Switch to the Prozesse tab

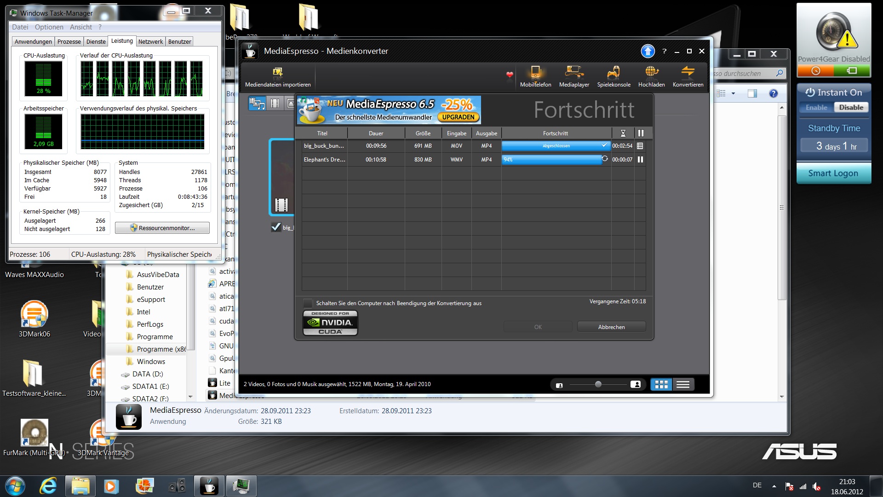69,41
